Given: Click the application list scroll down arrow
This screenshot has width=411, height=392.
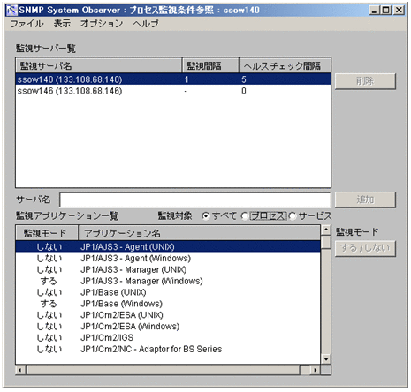Looking at the screenshot, I should (x=326, y=359).
